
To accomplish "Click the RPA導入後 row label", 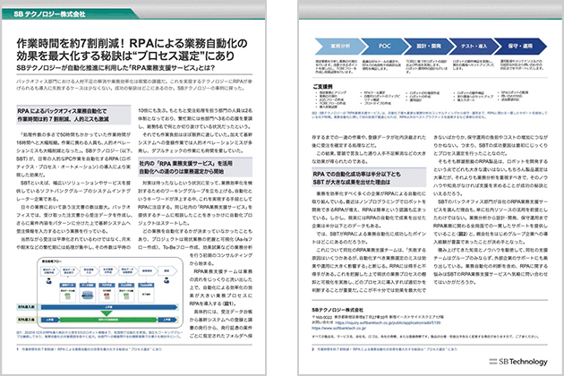I will [x=26, y=320].
